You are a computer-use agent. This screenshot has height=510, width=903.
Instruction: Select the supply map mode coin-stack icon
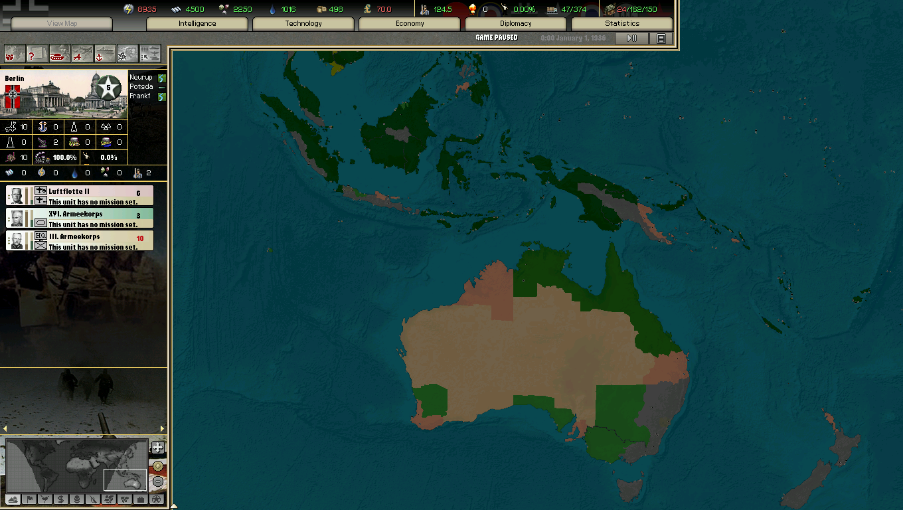point(76,499)
